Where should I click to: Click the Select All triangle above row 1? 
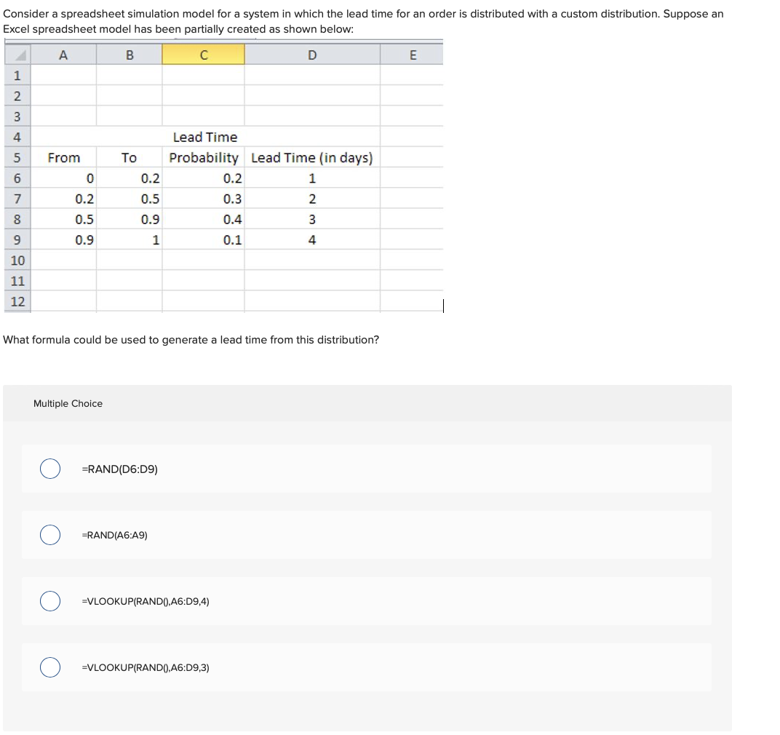tap(17, 53)
